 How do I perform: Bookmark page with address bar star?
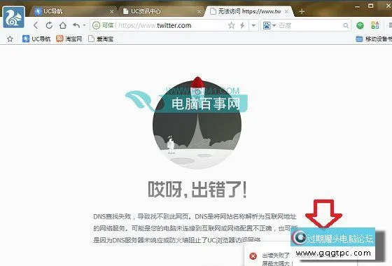[x=231, y=25]
